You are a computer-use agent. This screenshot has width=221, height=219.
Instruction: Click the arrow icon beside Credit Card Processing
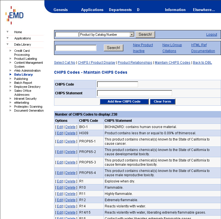coord(10,51)
